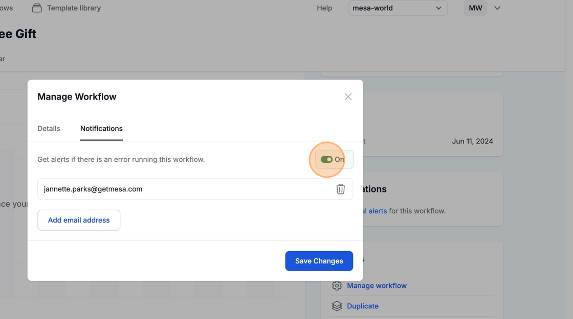Turn off the error alerts toggle
This screenshot has height=319, width=573.
[327, 160]
